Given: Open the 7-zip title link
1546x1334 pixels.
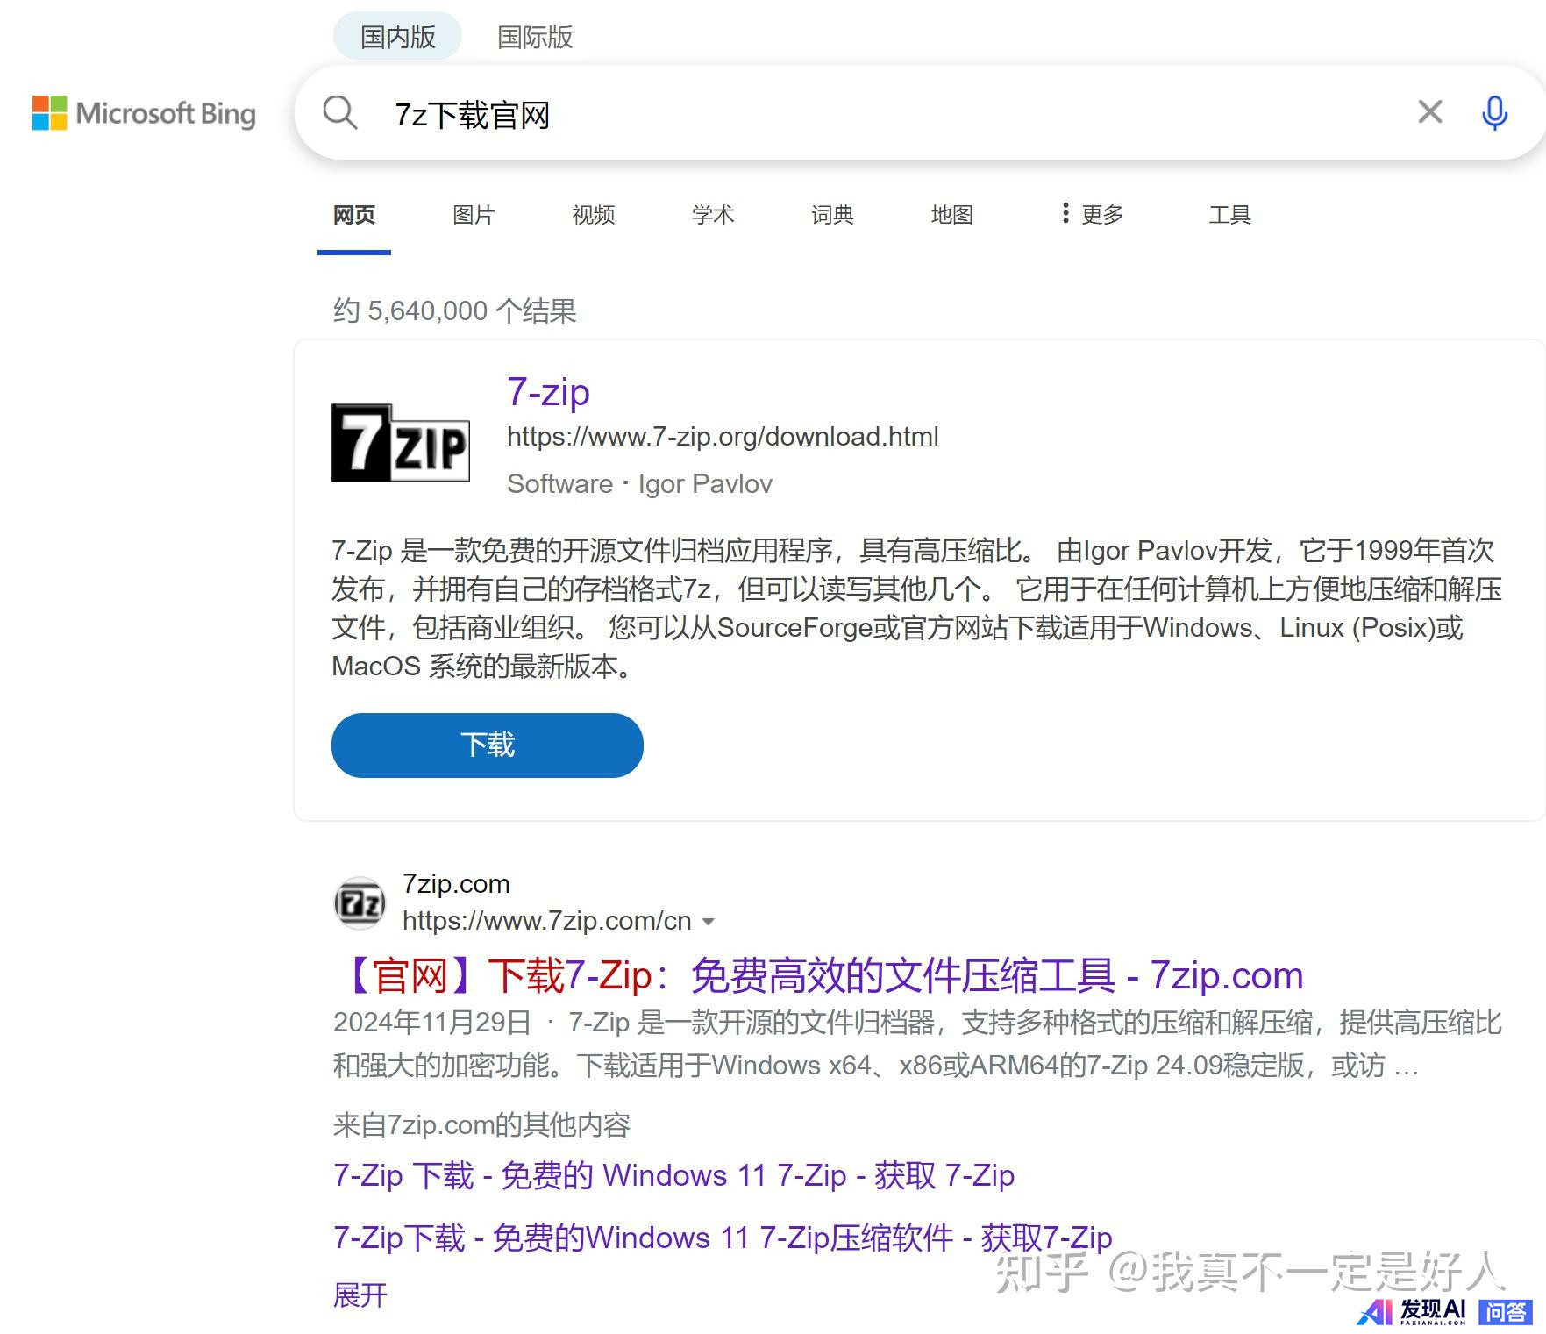Looking at the screenshot, I should (x=548, y=392).
